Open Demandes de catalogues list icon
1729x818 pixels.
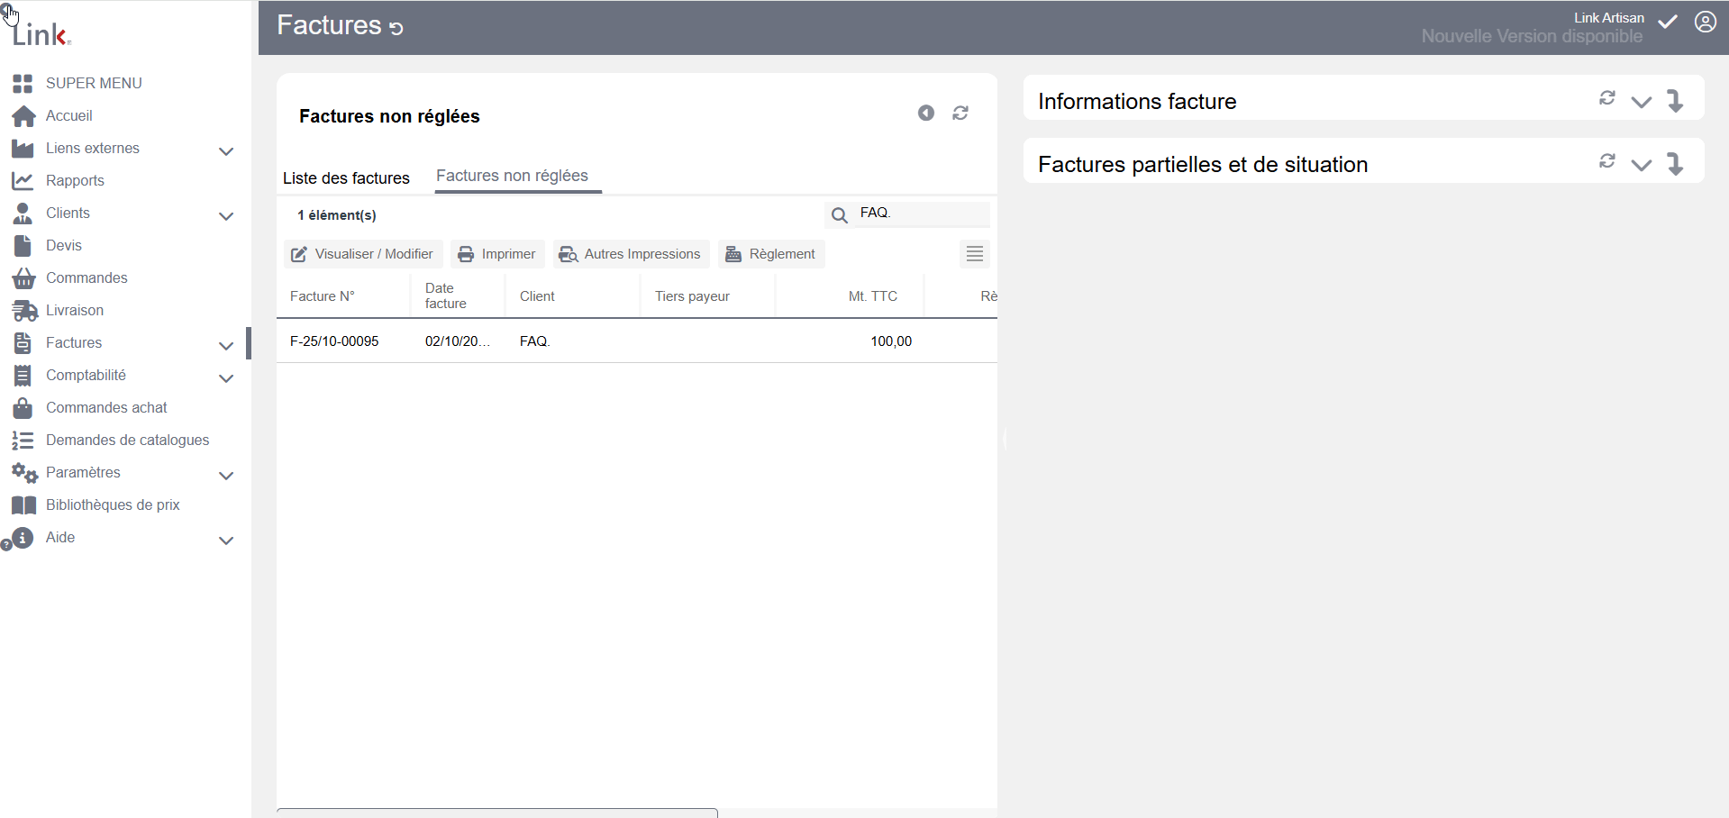[x=23, y=441]
